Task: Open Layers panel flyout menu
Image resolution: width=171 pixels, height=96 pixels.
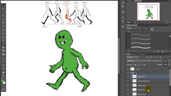Action: click(169, 54)
